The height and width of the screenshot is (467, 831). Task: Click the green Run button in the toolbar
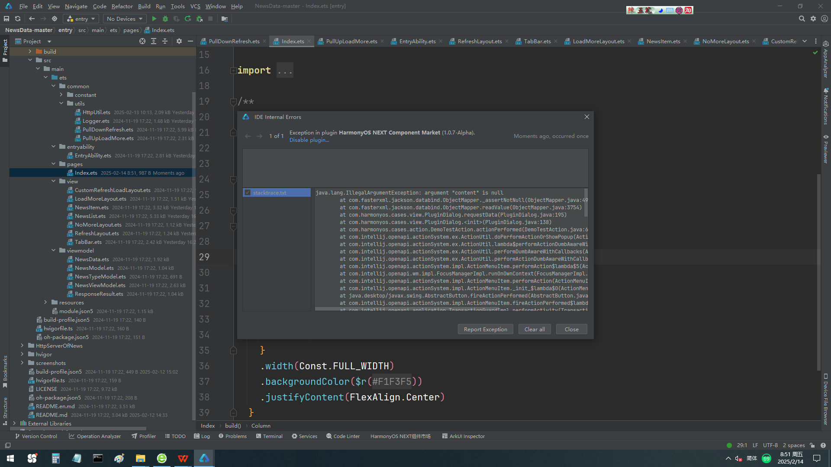[x=154, y=19]
